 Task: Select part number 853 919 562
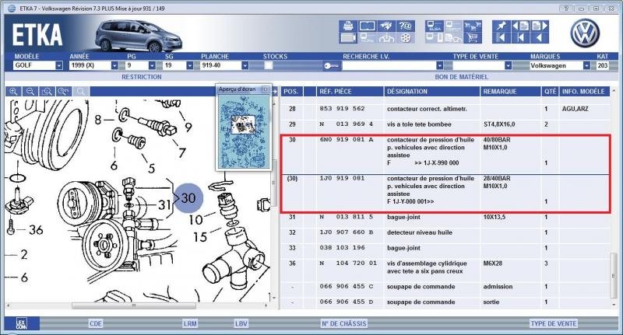[342, 109]
